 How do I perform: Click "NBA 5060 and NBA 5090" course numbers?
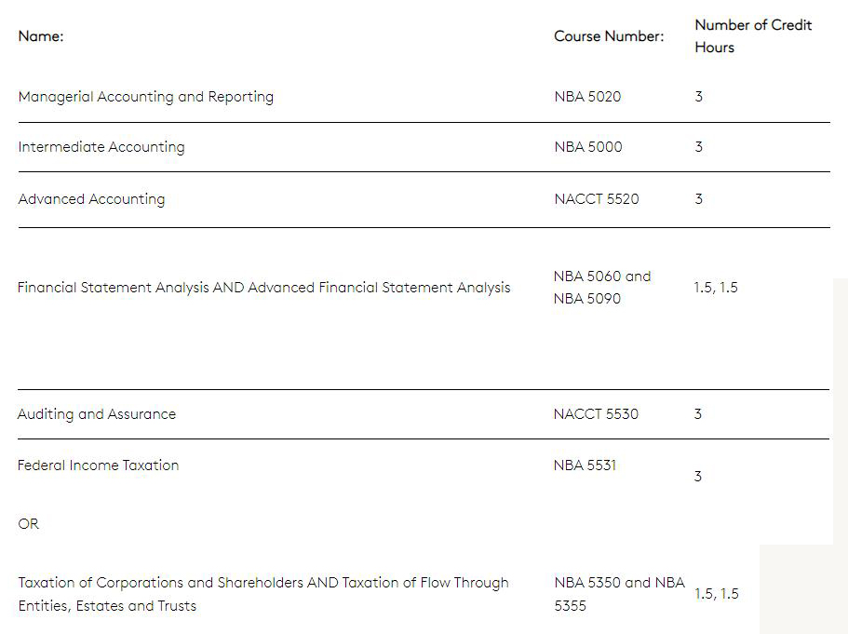[x=601, y=288]
